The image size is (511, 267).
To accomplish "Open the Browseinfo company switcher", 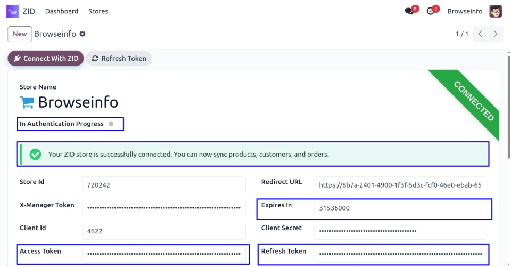I will [x=465, y=11].
